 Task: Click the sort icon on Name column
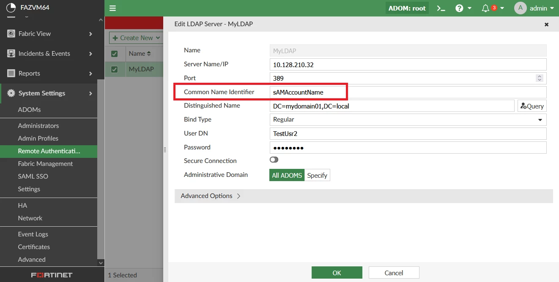click(149, 54)
